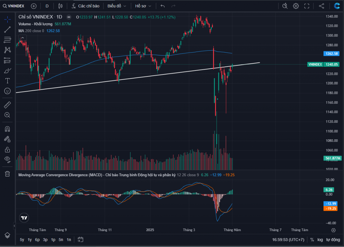Set date range to 1y
The image size is (344, 247).
click(x=30, y=240)
